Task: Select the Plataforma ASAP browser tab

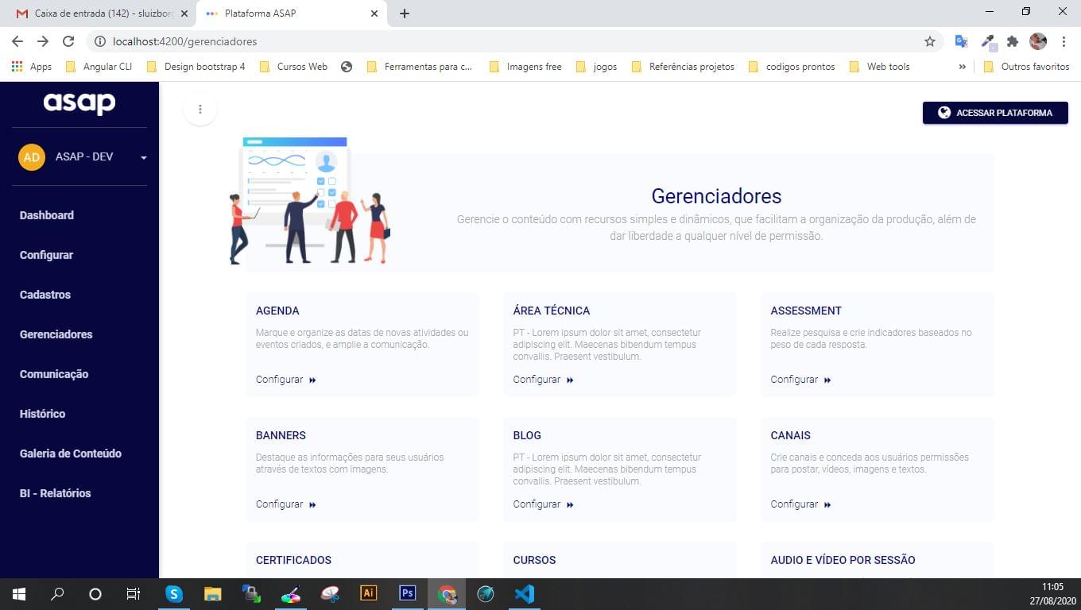Action: pyautogui.click(x=290, y=14)
